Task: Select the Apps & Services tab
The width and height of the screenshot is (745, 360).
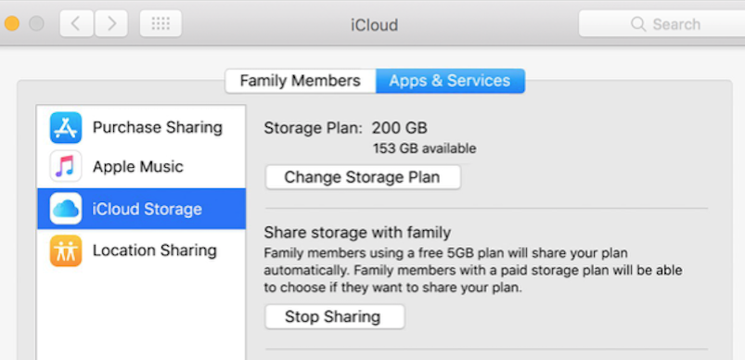Action: click(450, 81)
